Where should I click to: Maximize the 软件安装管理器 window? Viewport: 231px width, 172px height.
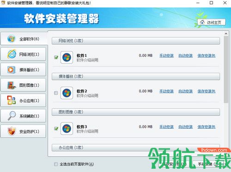212,3
